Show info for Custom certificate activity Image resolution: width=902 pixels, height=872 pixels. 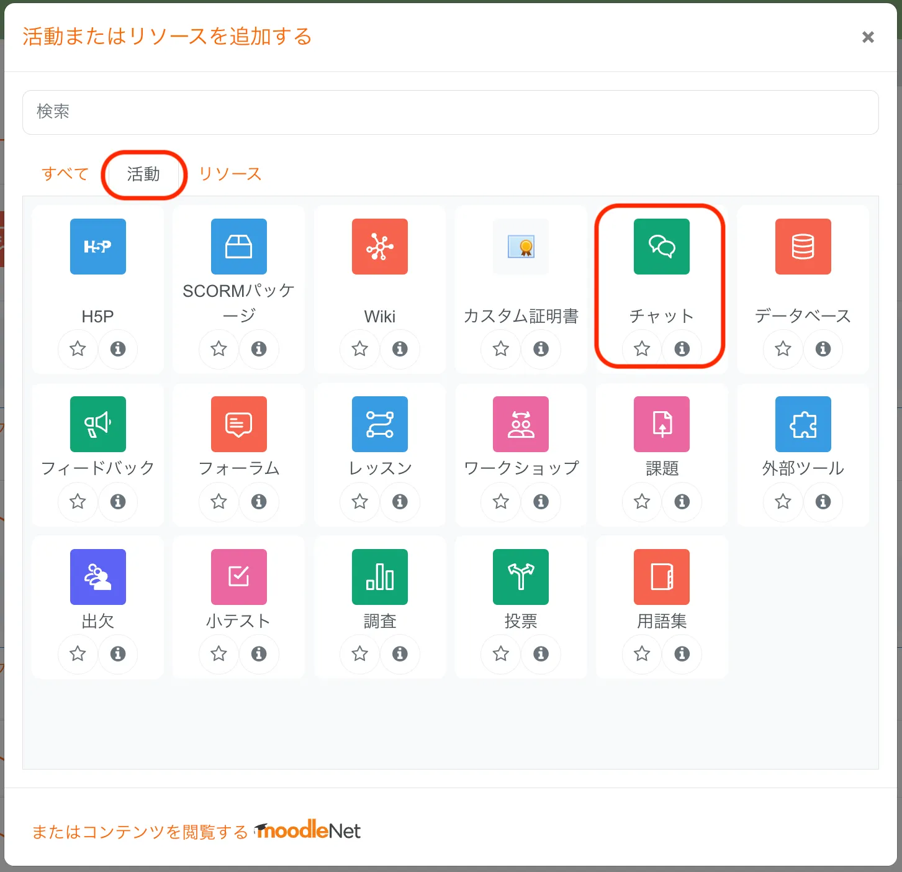[x=541, y=349]
